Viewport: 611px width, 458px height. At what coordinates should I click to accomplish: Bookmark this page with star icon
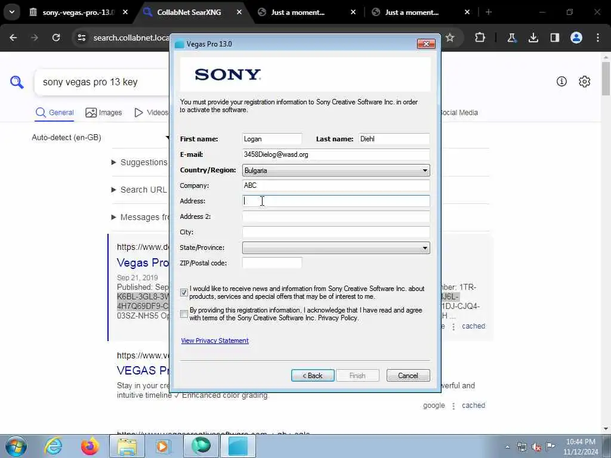450,38
